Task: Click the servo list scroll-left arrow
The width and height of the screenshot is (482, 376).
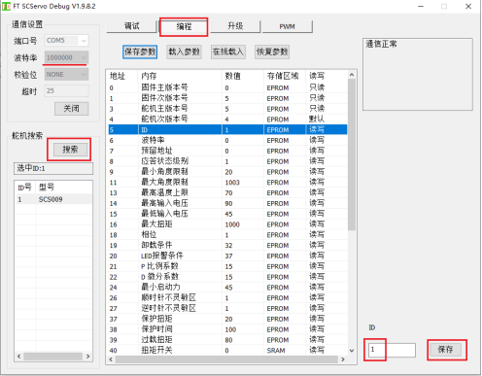Action: click(18, 357)
